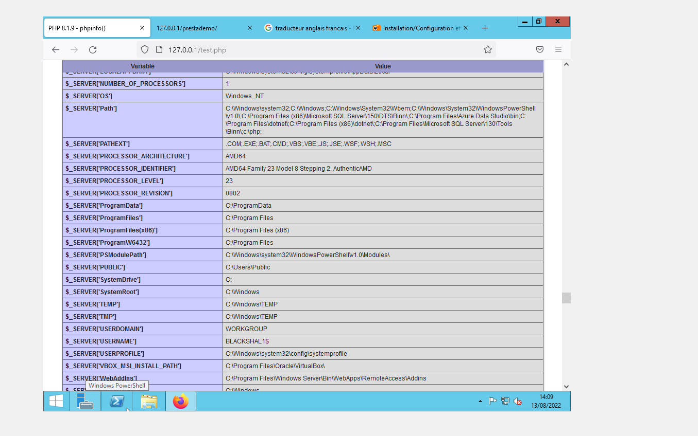This screenshot has height=436, width=698.
Task: Switch to the Installation/Configuration tab
Action: coord(420,28)
